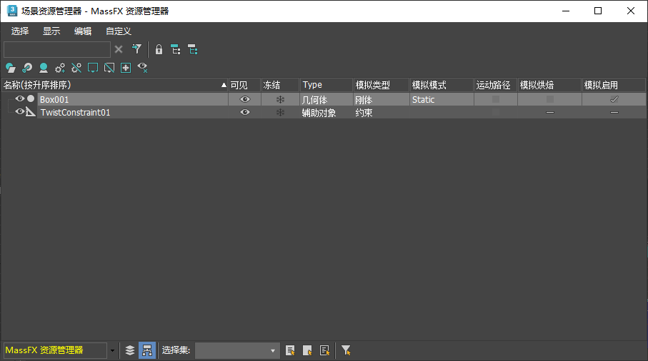This screenshot has width=648, height=361.
Task: Toggle Box001 visibility in 可见 column
Action: [245, 99]
